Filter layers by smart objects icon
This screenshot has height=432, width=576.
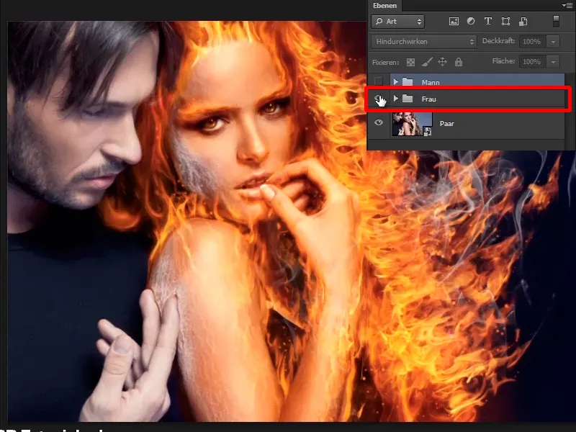[x=523, y=22]
